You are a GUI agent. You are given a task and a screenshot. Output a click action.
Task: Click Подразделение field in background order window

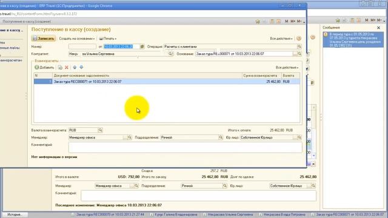click(202, 186)
